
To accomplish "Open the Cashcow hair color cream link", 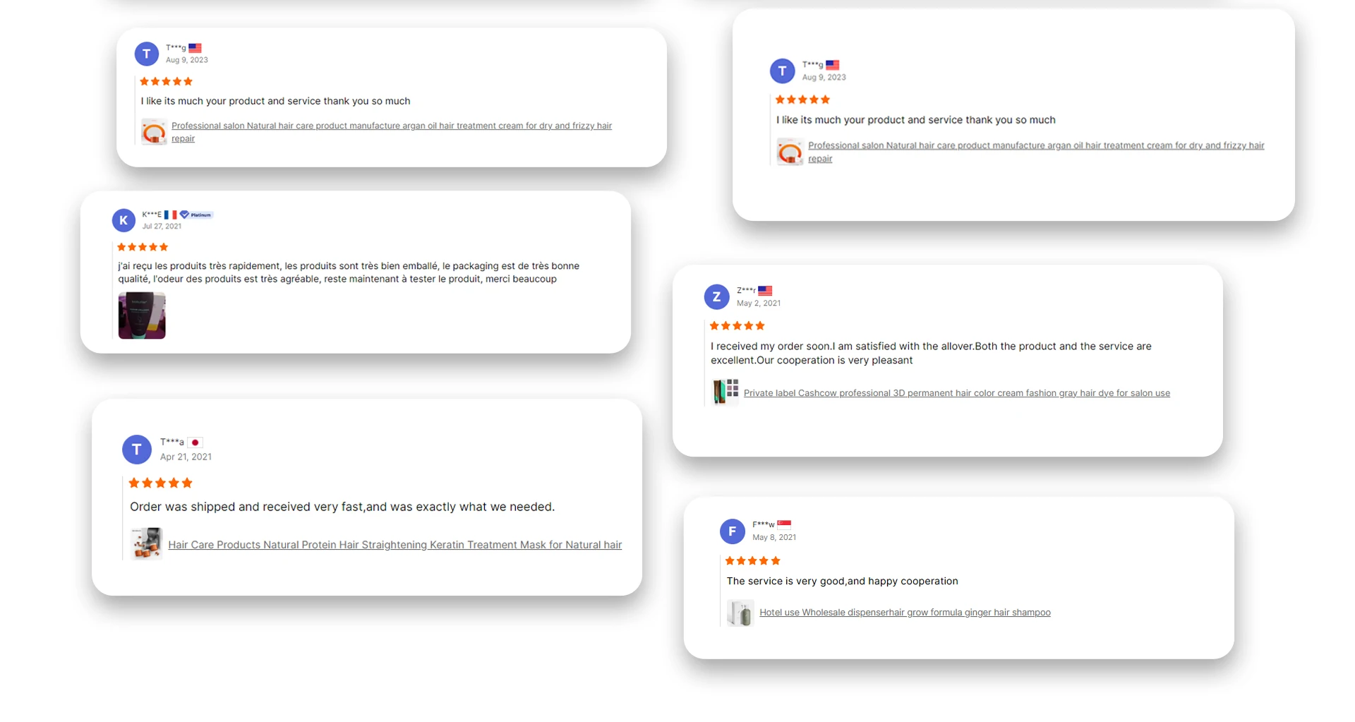I will (956, 393).
